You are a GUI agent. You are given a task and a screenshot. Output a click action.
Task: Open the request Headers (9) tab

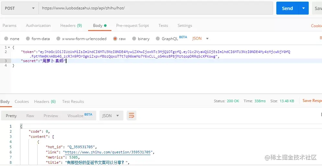(x=71, y=26)
